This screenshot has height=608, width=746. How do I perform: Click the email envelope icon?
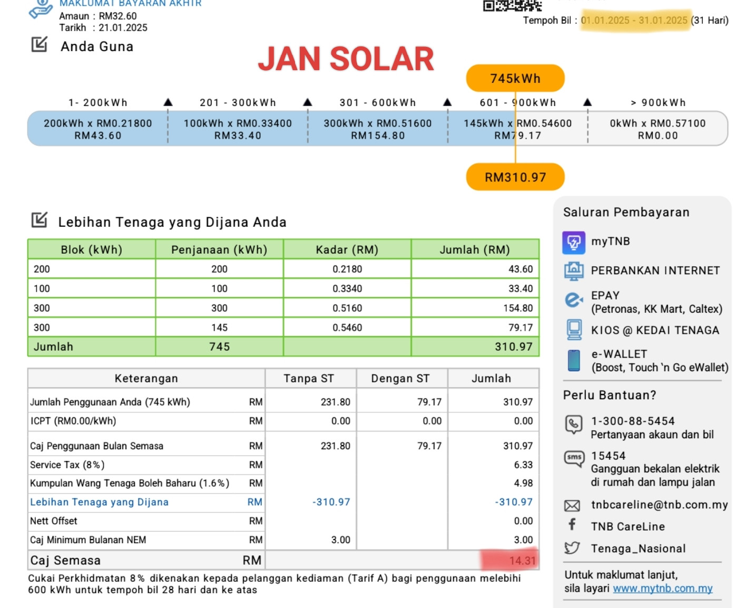pos(572,506)
